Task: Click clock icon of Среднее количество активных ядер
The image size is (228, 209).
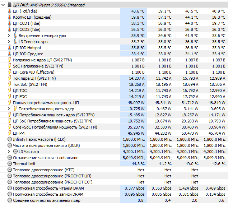Action: (10, 200)
